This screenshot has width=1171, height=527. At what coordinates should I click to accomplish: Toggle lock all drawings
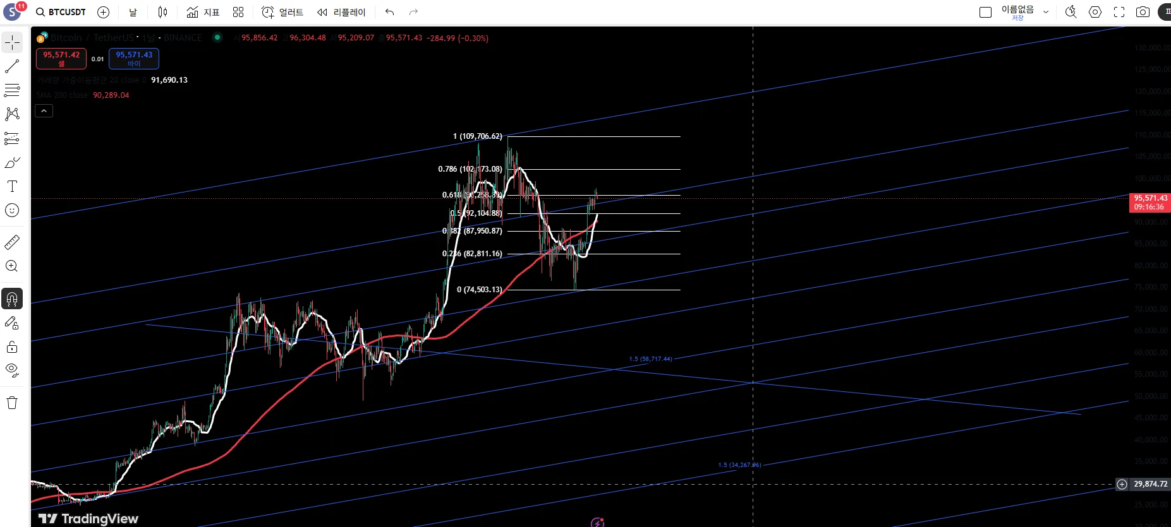12,347
